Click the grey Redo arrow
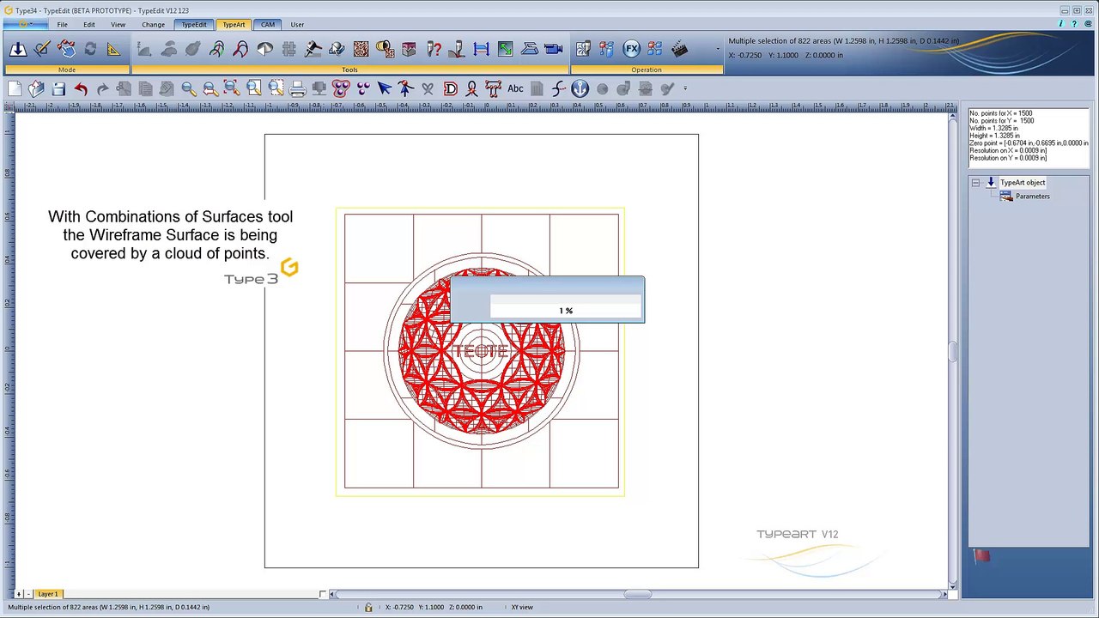 [x=102, y=88]
